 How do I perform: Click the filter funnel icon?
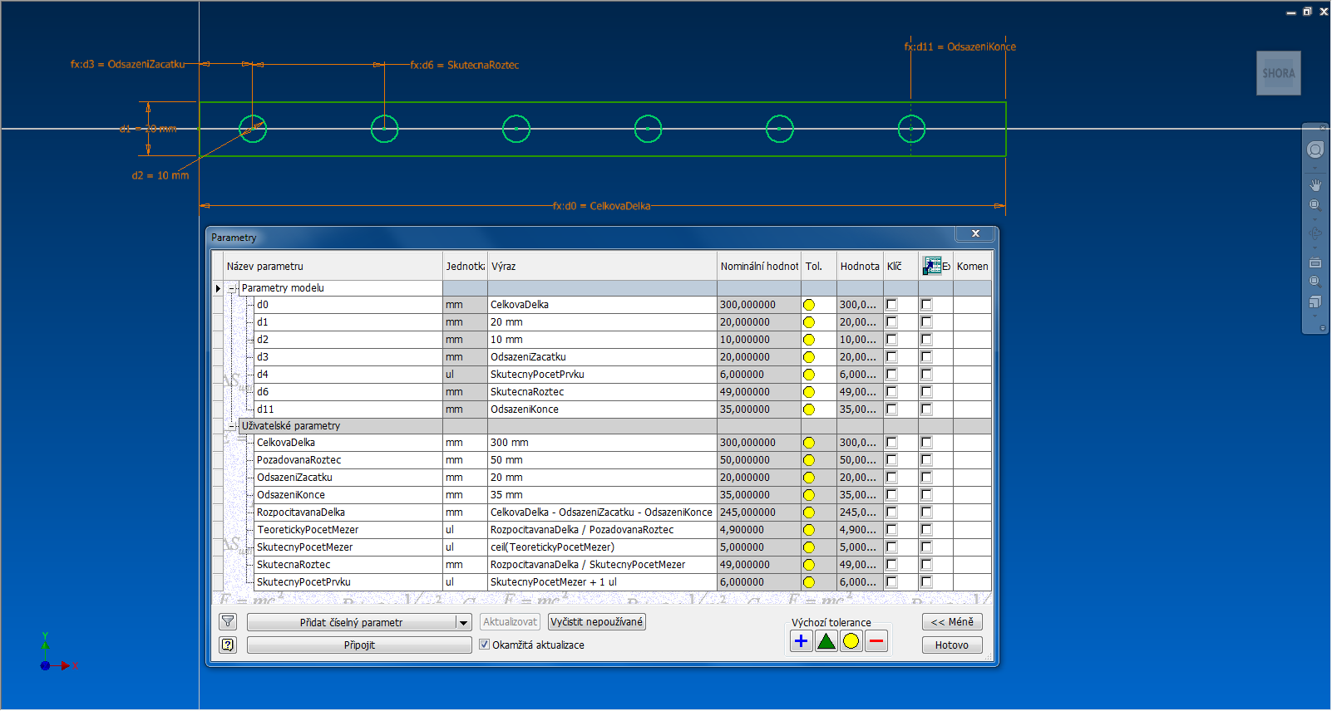click(x=228, y=622)
